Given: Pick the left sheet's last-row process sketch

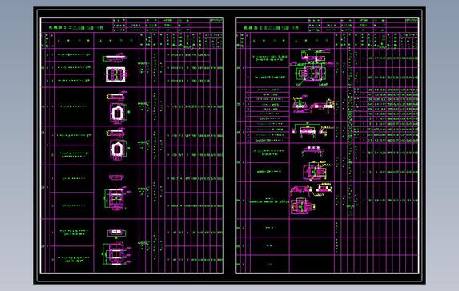Looking at the screenshot, I should (x=116, y=247).
